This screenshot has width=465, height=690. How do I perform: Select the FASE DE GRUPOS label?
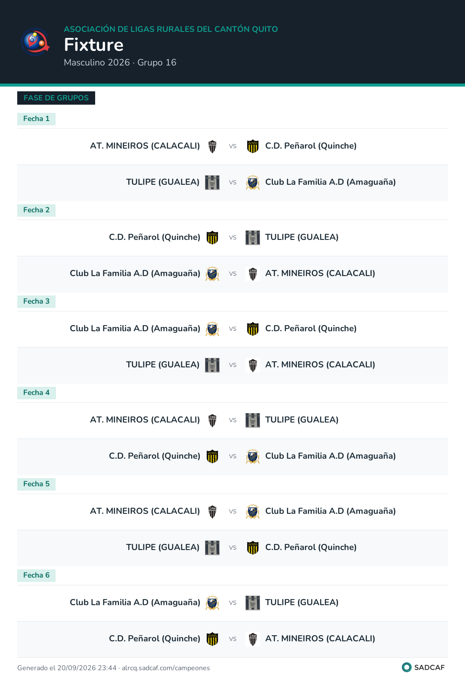56,98
